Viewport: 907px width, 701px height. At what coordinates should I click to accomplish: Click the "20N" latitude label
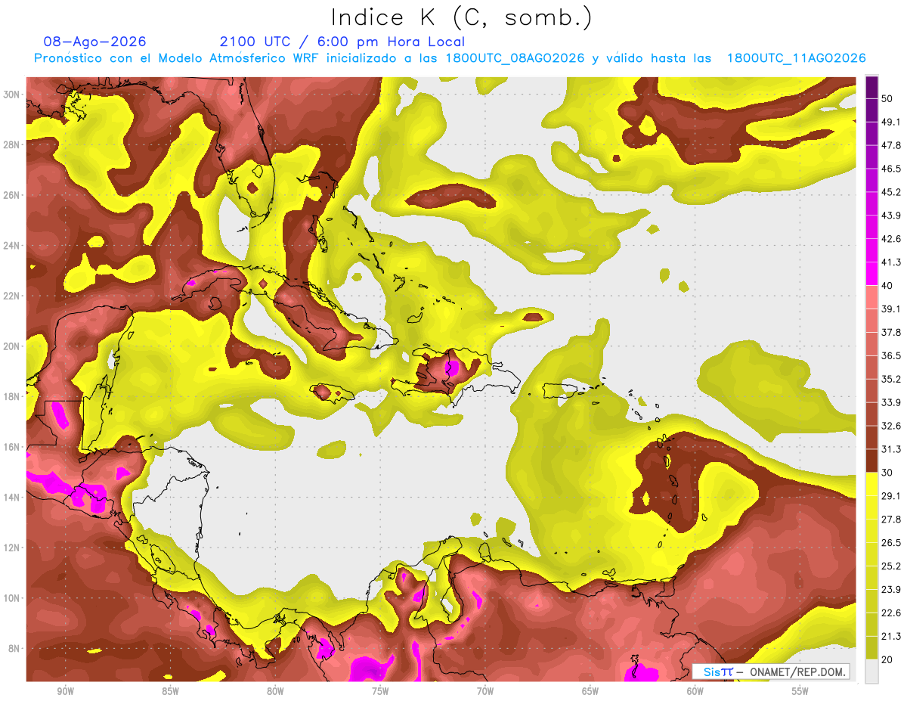[11, 346]
